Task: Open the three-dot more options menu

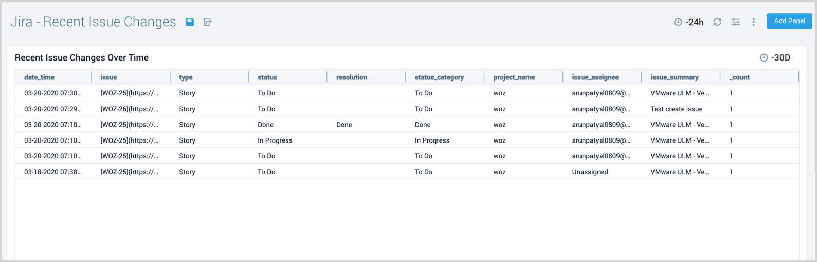Action: coord(754,22)
